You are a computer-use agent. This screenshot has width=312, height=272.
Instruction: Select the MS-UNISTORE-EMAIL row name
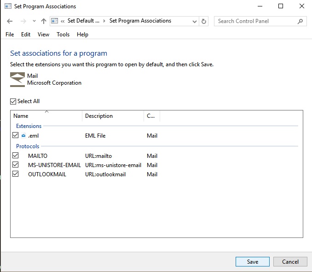(x=54, y=165)
